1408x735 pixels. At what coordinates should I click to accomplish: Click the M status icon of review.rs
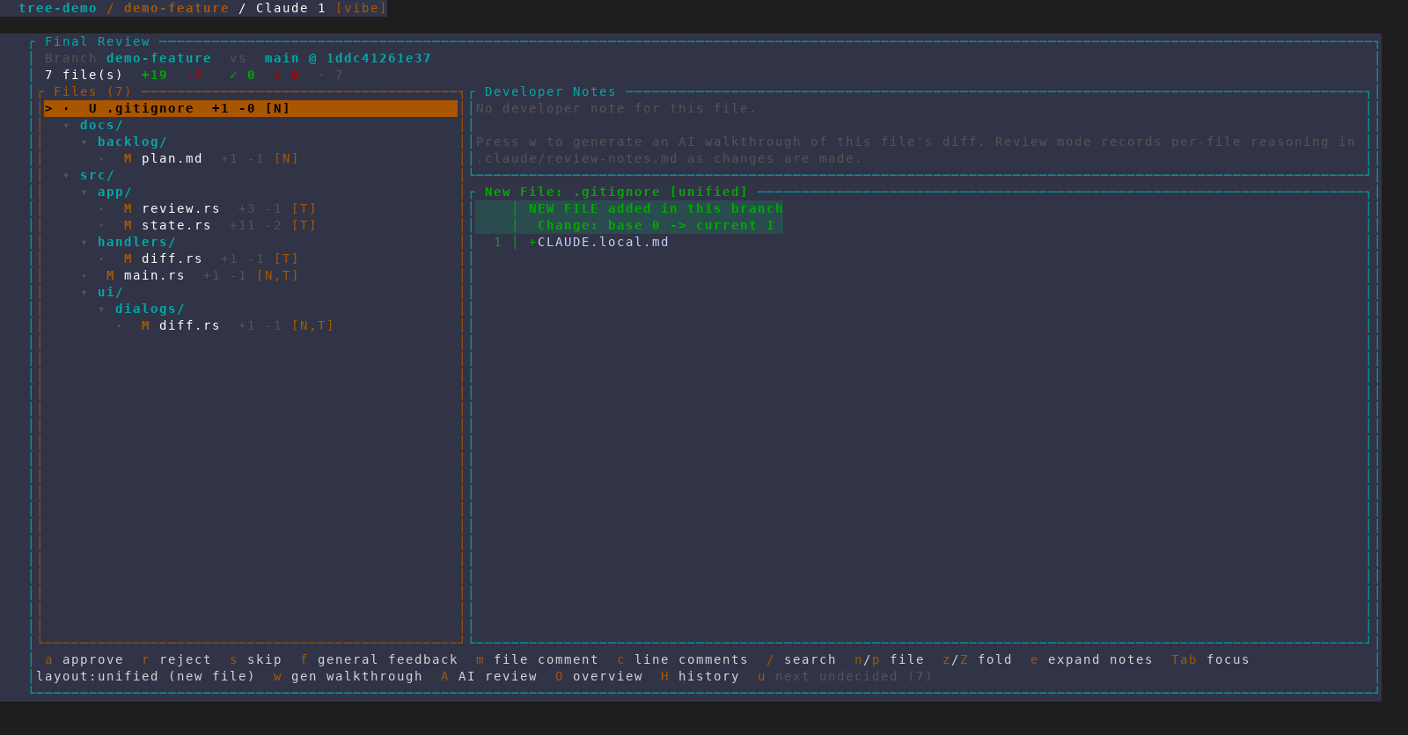(x=128, y=208)
